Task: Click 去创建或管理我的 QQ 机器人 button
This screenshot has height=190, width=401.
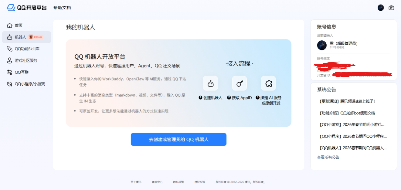Action: tap(179, 139)
